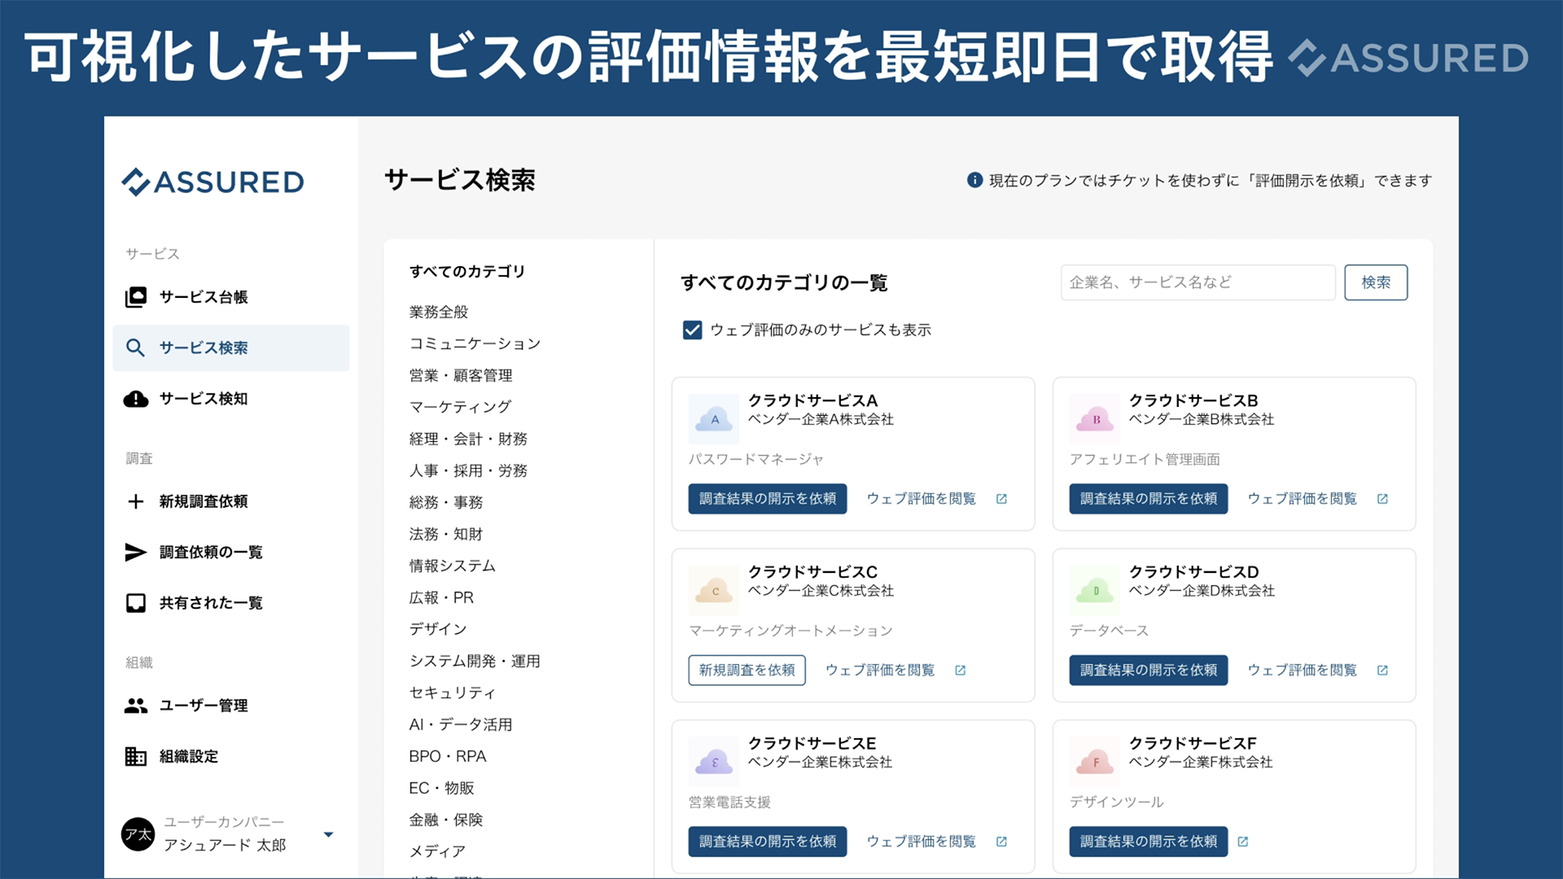Select the セキュリティ category
This screenshot has width=1563, height=879.
pyautogui.click(x=452, y=693)
